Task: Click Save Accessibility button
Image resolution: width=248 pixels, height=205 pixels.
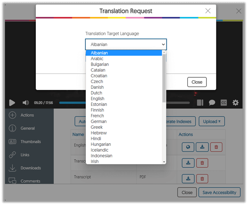Action: [x=219, y=192]
